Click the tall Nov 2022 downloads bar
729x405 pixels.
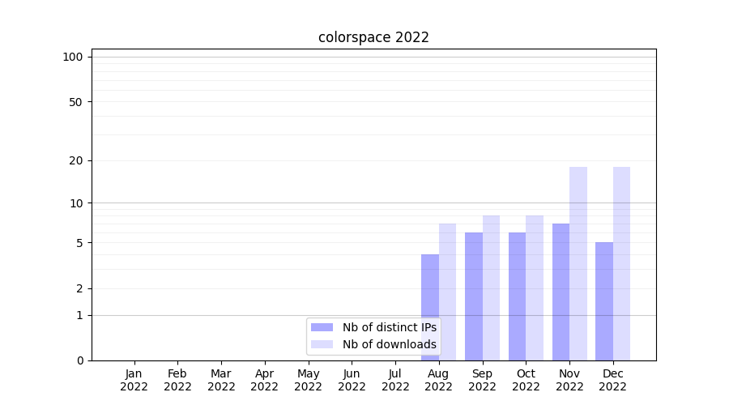(578, 263)
